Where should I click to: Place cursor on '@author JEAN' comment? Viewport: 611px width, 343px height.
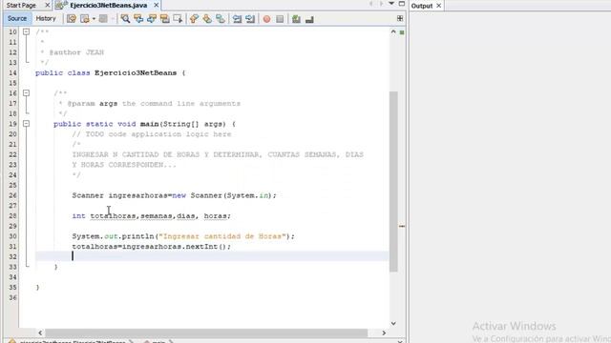(x=76, y=52)
